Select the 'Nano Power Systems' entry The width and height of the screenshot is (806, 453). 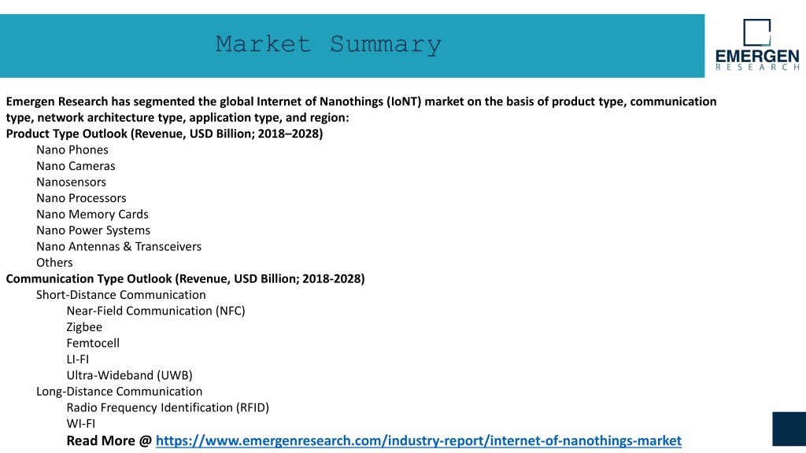pos(93,230)
